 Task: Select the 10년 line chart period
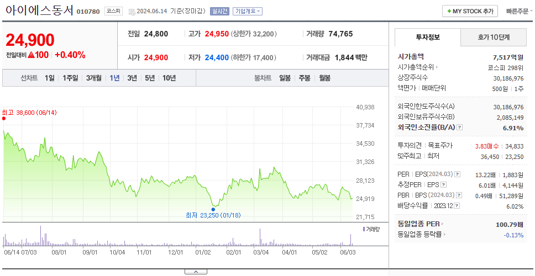pyautogui.click(x=169, y=78)
